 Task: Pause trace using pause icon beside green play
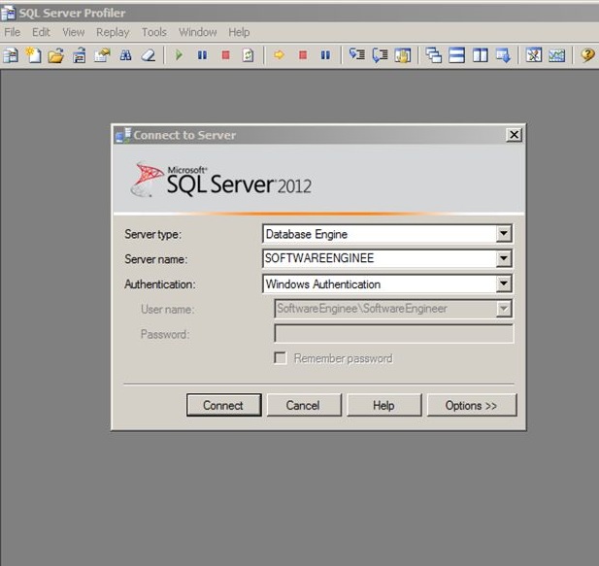(x=202, y=55)
